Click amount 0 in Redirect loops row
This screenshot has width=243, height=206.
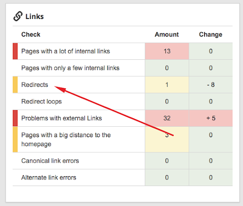(x=167, y=102)
